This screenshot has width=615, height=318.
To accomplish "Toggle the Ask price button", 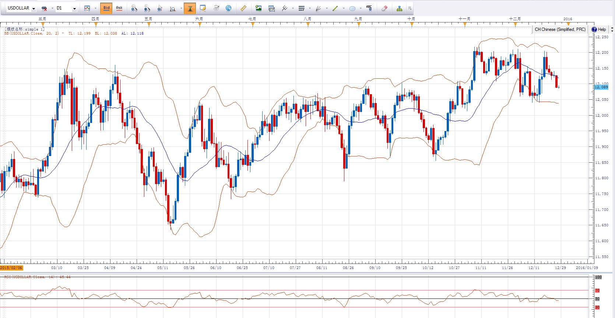I will (119, 8).
